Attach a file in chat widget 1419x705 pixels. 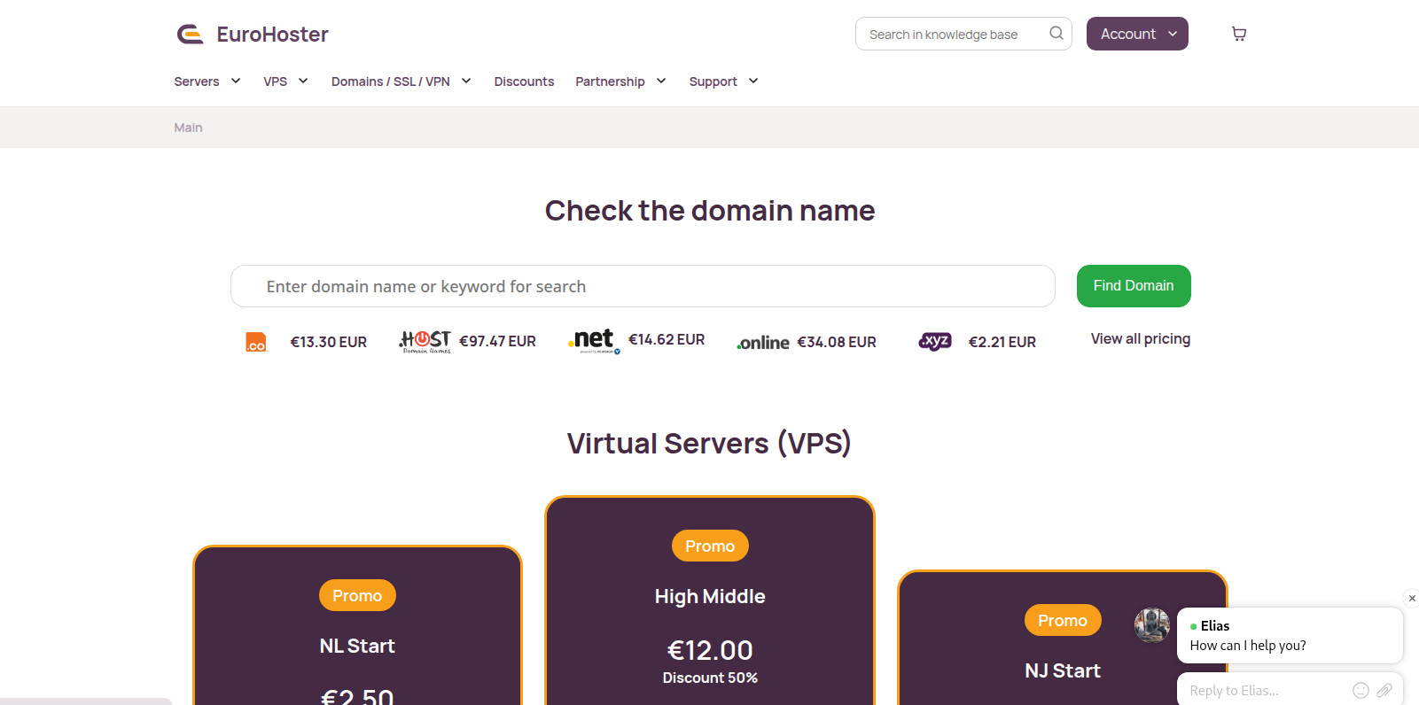[1384, 690]
